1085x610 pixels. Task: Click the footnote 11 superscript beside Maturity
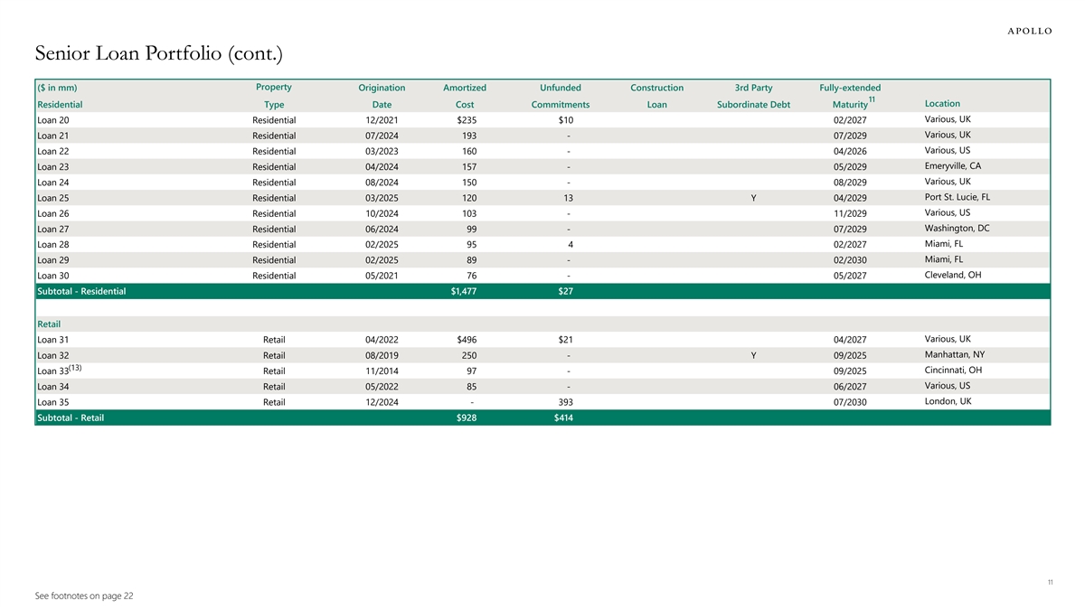click(872, 99)
